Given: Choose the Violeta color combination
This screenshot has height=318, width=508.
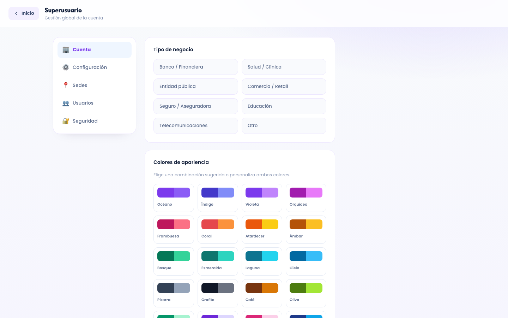Looking at the screenshot, I should [x=262, y=198].
